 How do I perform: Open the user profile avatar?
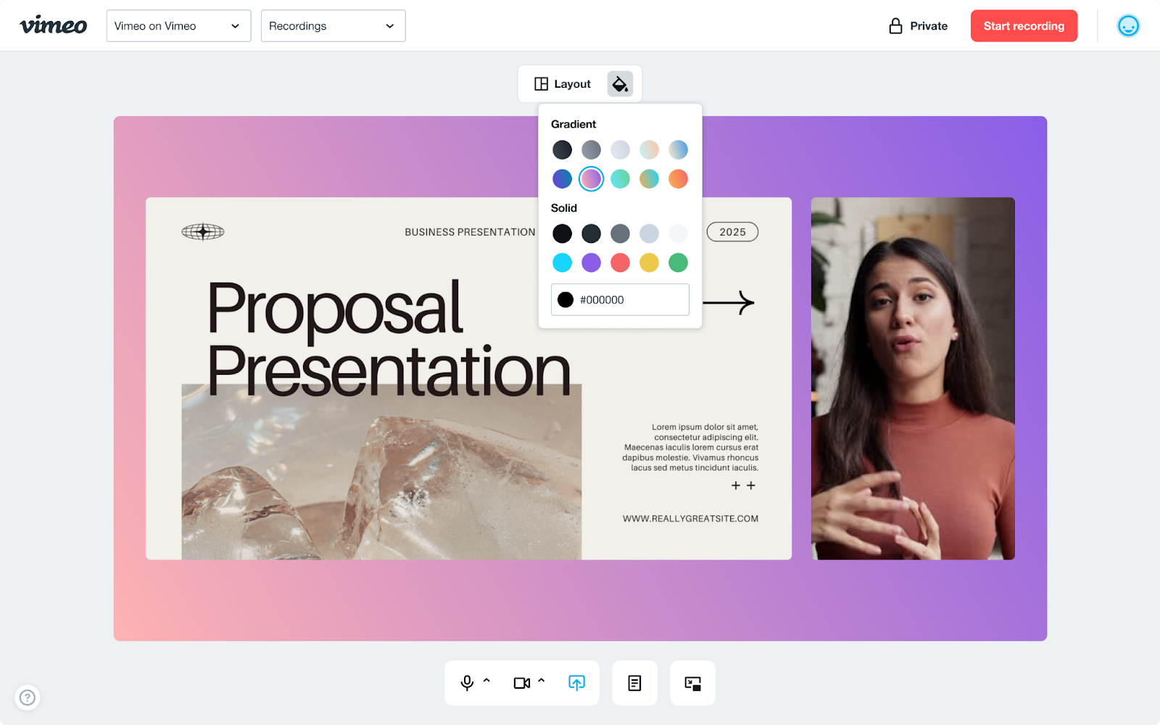pos(1128,26)
